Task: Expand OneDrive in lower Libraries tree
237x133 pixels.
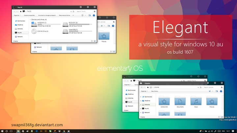Action: pos(141,101)
